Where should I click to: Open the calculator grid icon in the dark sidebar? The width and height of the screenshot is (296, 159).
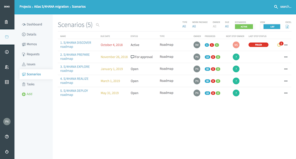tap(7, 82)
